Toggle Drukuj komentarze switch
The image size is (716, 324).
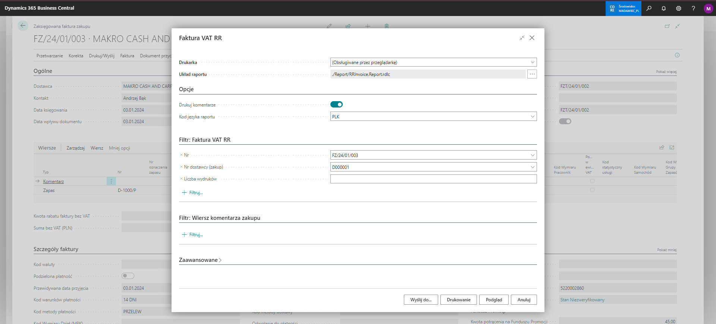336,105
